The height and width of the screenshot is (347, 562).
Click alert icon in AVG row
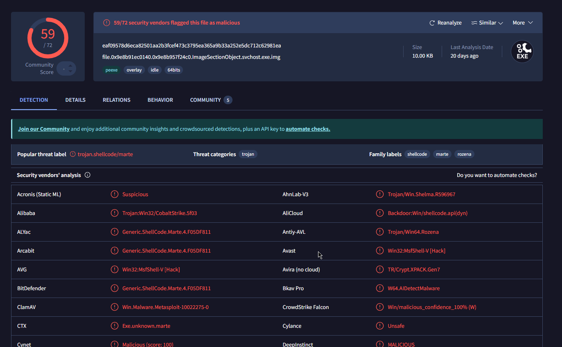pos(115,269)
